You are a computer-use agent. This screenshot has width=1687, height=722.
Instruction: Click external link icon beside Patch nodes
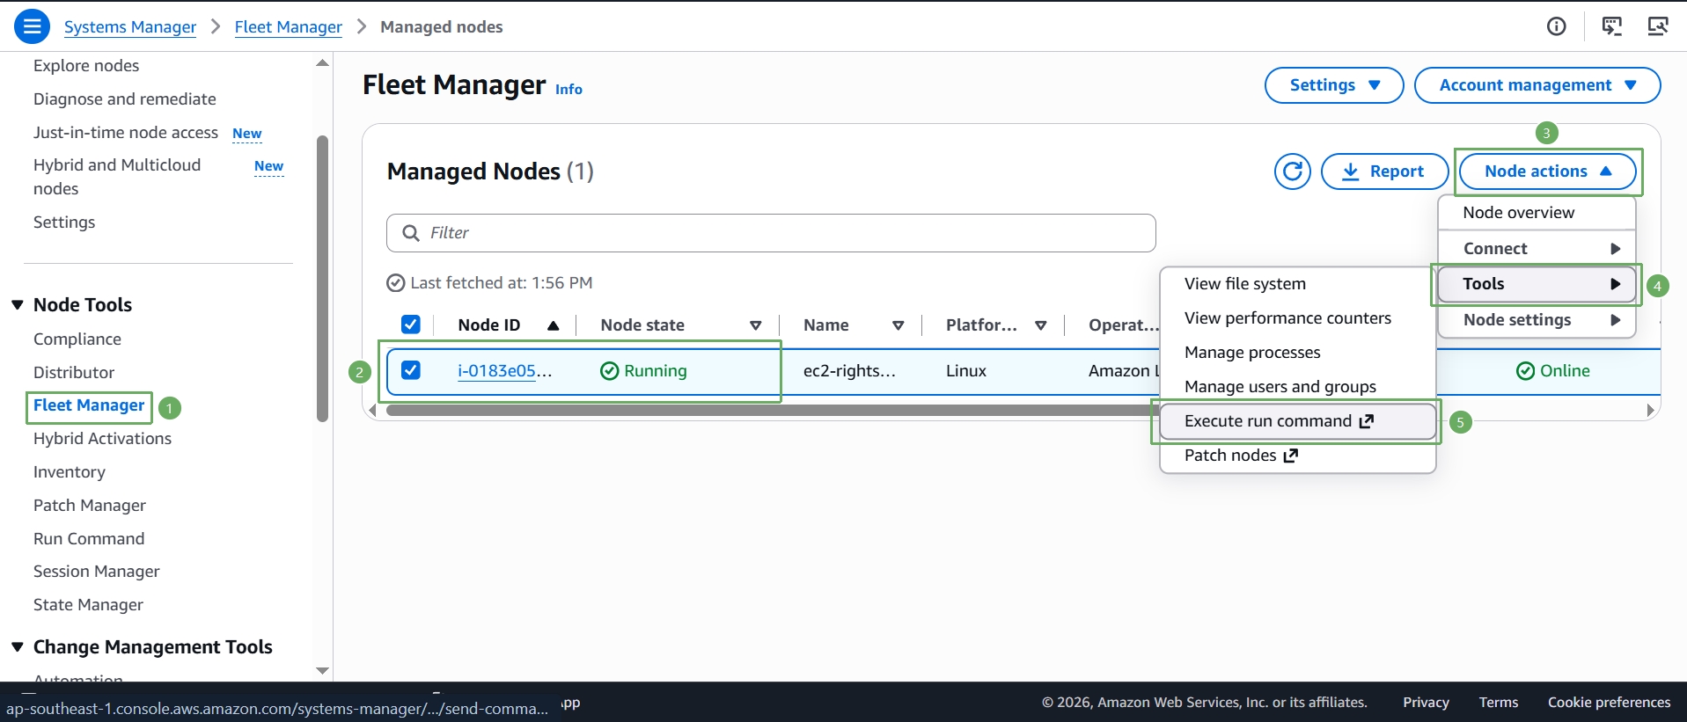1290,456
